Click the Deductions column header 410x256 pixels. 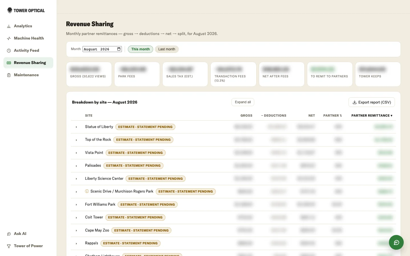[274, 115]
